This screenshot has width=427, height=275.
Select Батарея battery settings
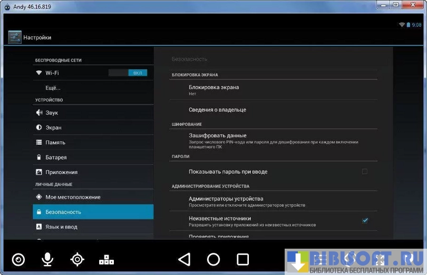pos(56,157)
